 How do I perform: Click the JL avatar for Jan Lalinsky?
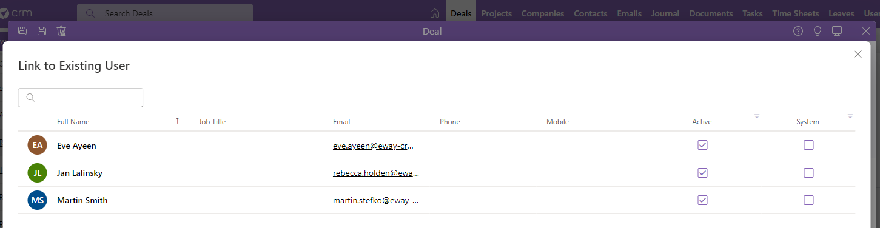pyautogui.click(x=38, y=173)
